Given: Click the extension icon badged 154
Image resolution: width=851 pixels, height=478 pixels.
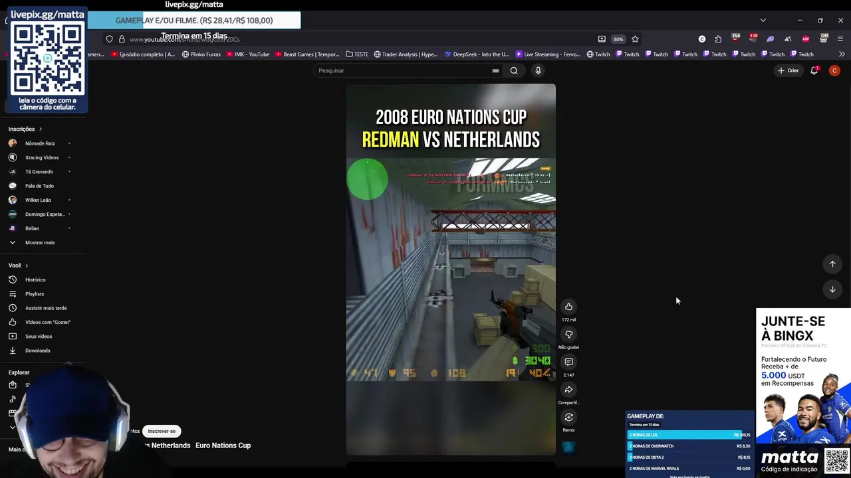Looking at the screenshot, I should point(735,39).
